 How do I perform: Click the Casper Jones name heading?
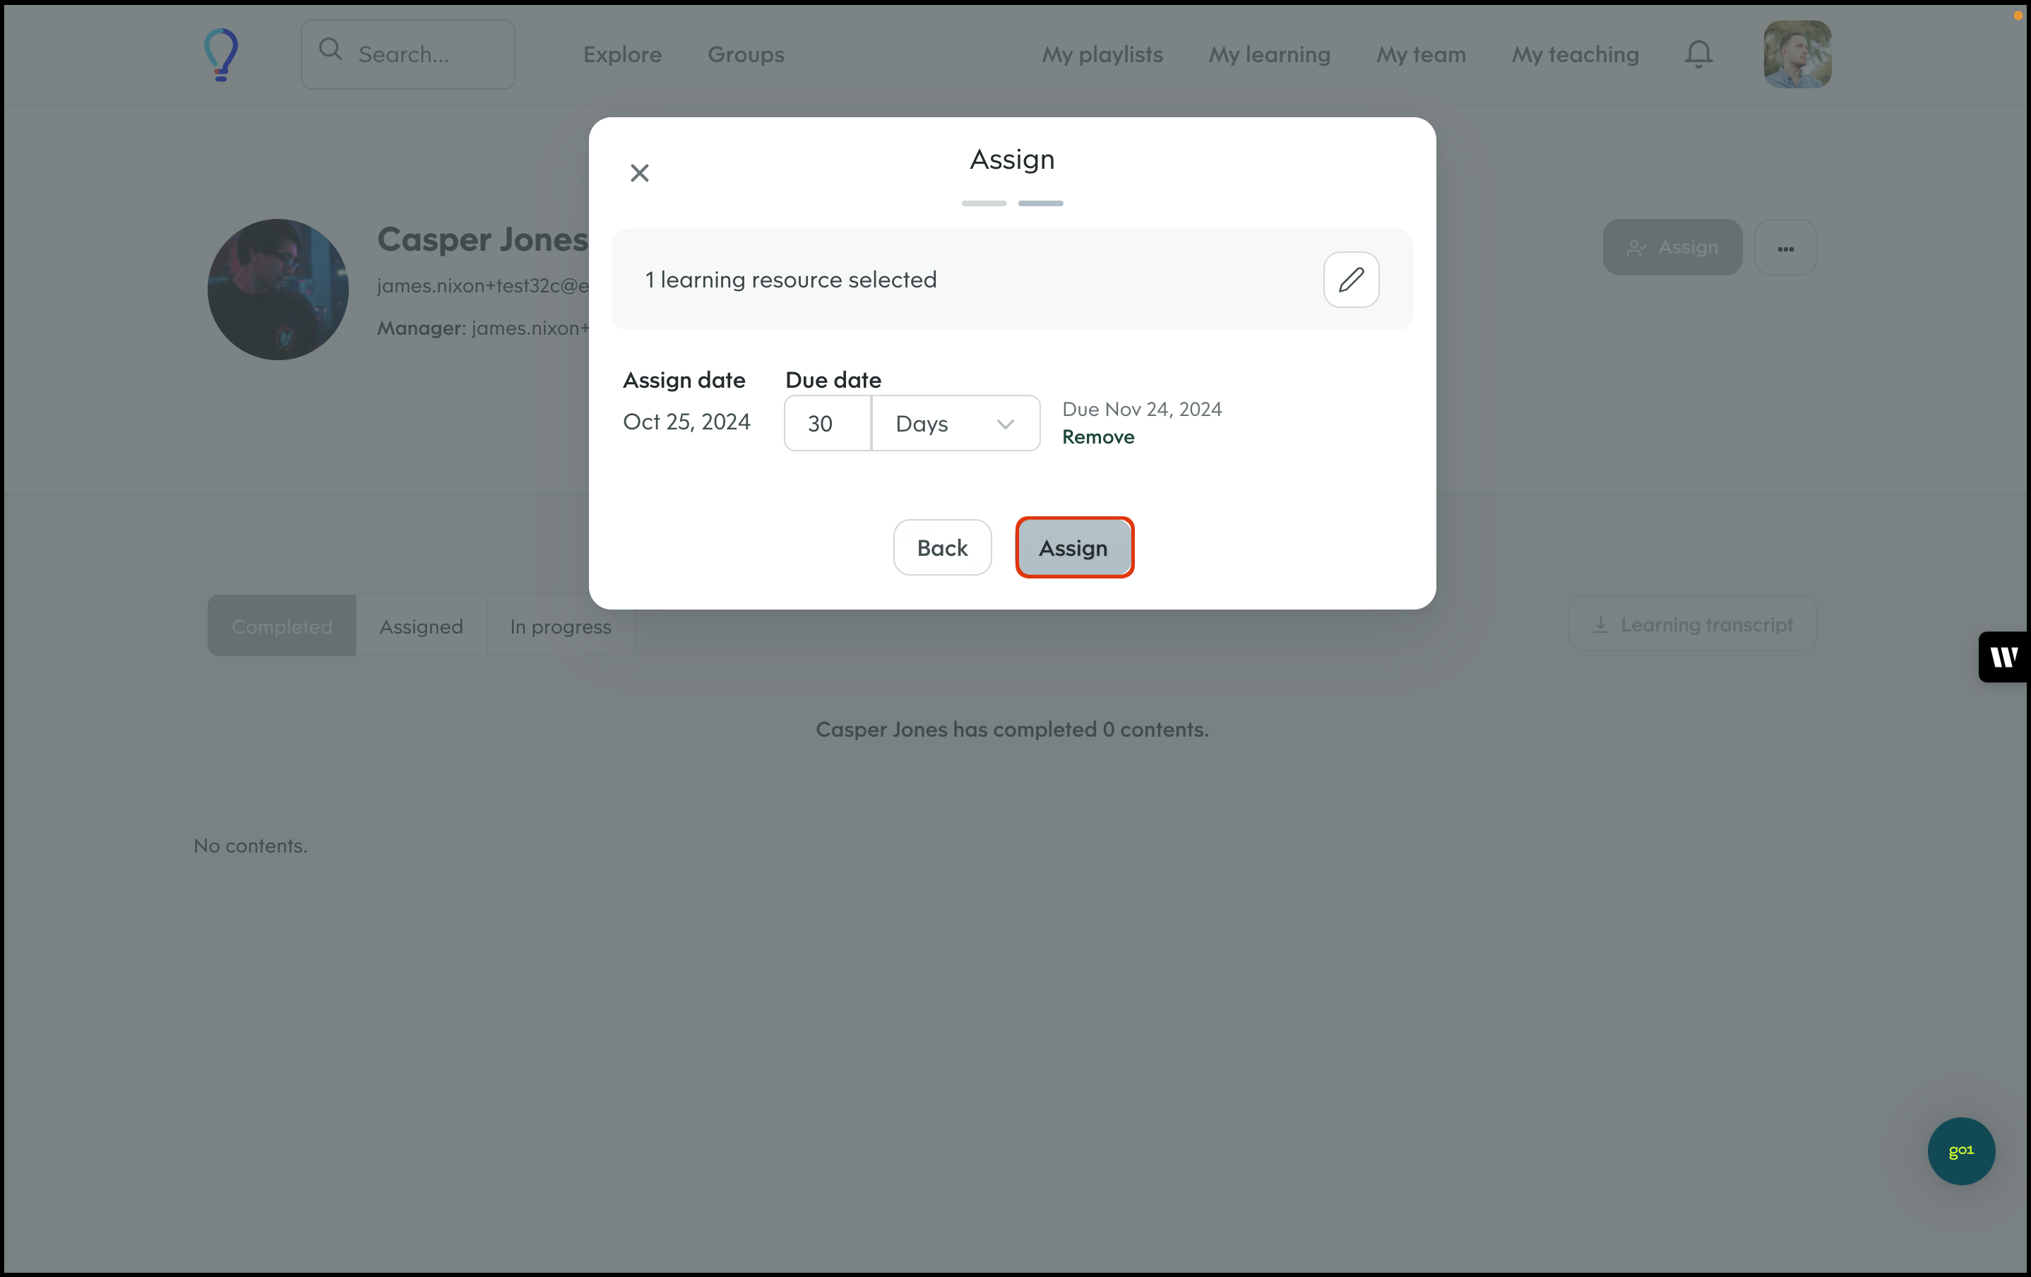(x=482, y=239)
